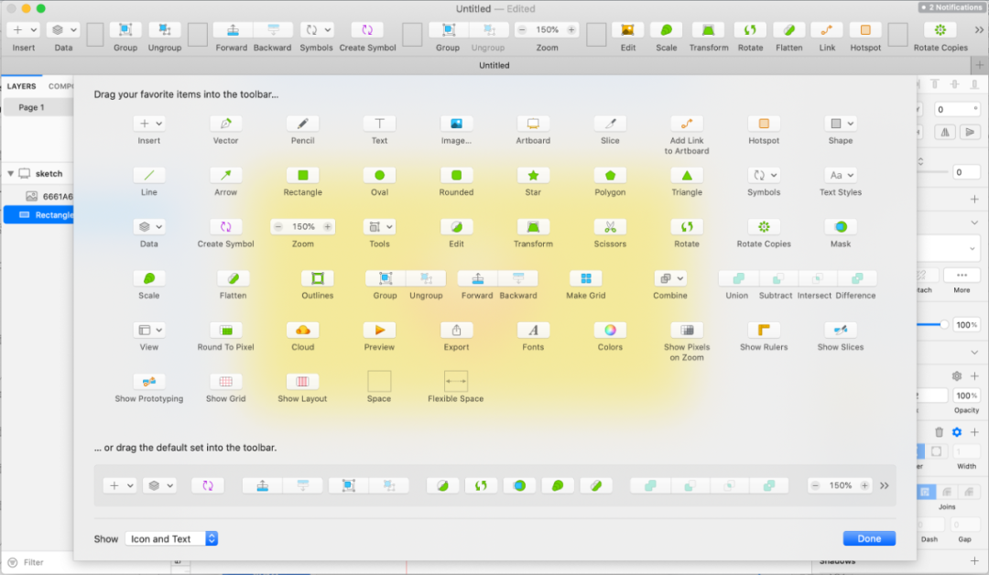Toggle the Show Slices item

840,331
